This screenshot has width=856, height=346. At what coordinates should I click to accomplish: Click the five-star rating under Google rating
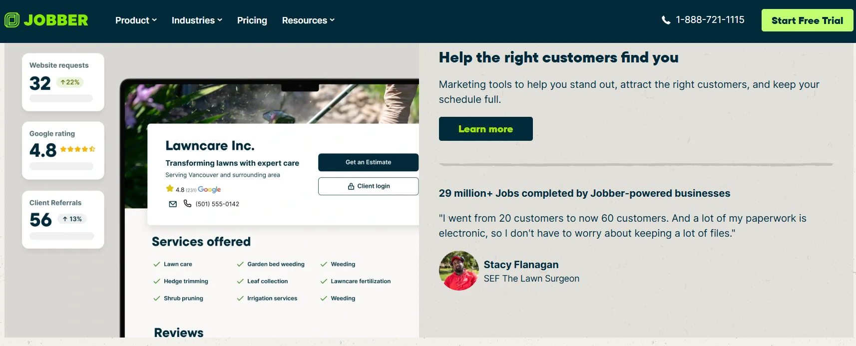pos(77,149)
